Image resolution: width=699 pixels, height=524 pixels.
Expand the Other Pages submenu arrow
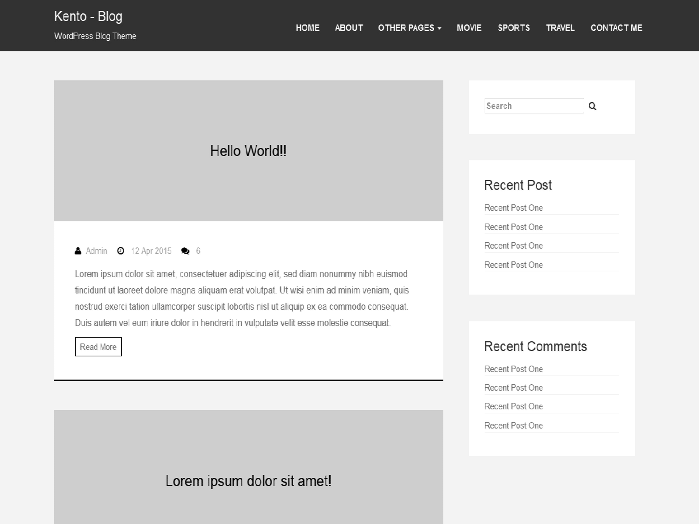(440, 29)
